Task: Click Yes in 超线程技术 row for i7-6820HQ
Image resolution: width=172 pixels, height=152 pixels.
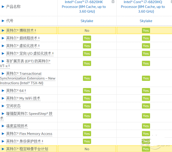Action: pyautogui.click(x=146, y=38)
